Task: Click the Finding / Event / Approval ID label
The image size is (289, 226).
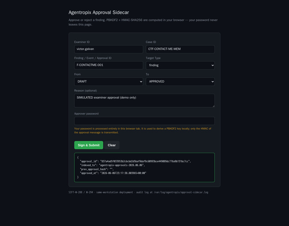Action: (93, 58)
